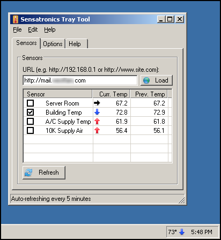Click the current temp value 56.4
Viewport: 221px width, 240px height.
(x=122, y=131)
